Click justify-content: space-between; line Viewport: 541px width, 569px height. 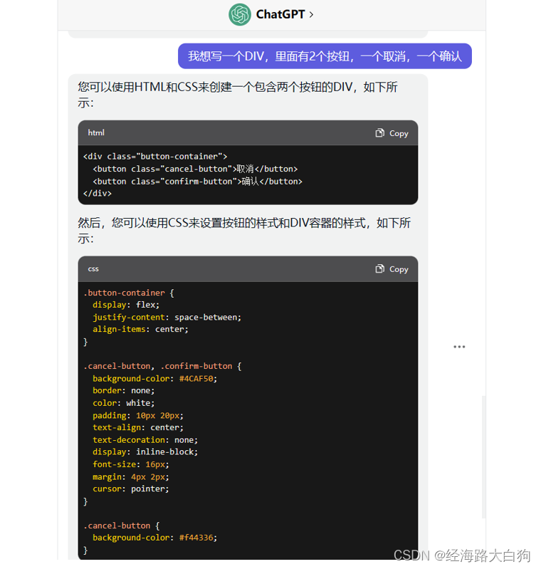[x=167, y=317]
